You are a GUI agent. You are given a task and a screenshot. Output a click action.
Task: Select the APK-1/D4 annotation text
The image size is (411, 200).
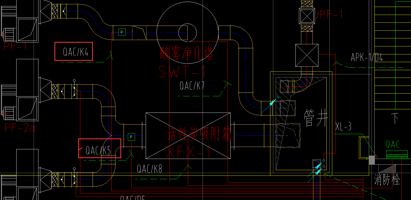367,57
